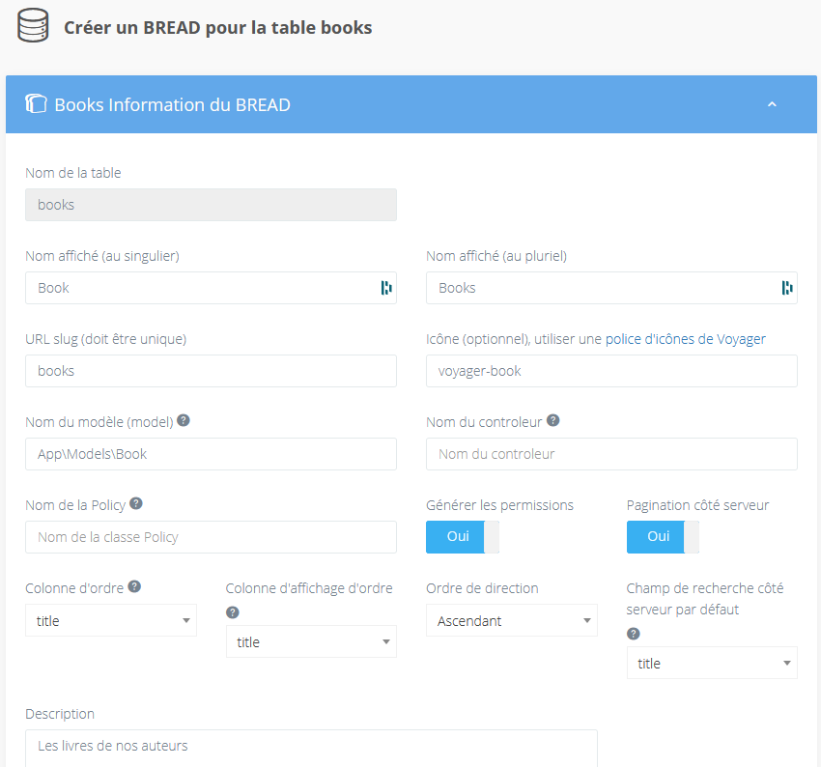The width and height of the screenshot is (821, 767).
Task: Toggle the Pagination côté serveur switch
Action: [663, 537]
